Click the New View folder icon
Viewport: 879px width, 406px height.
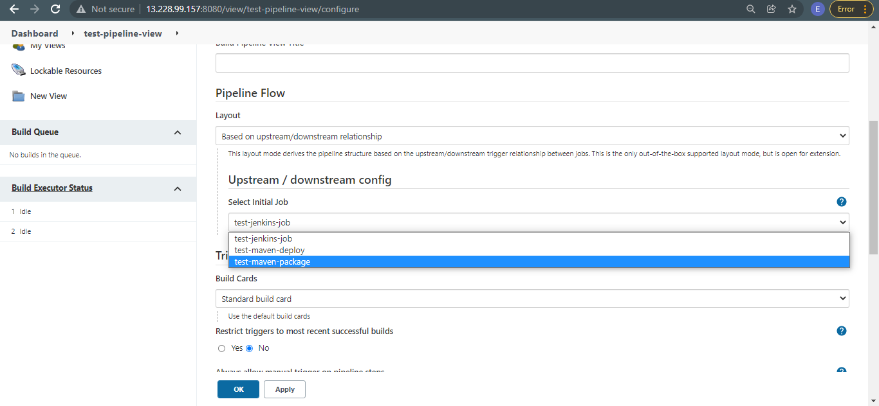(18, 96)
